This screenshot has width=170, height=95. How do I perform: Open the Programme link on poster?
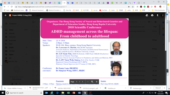click(x=60, y=81)
